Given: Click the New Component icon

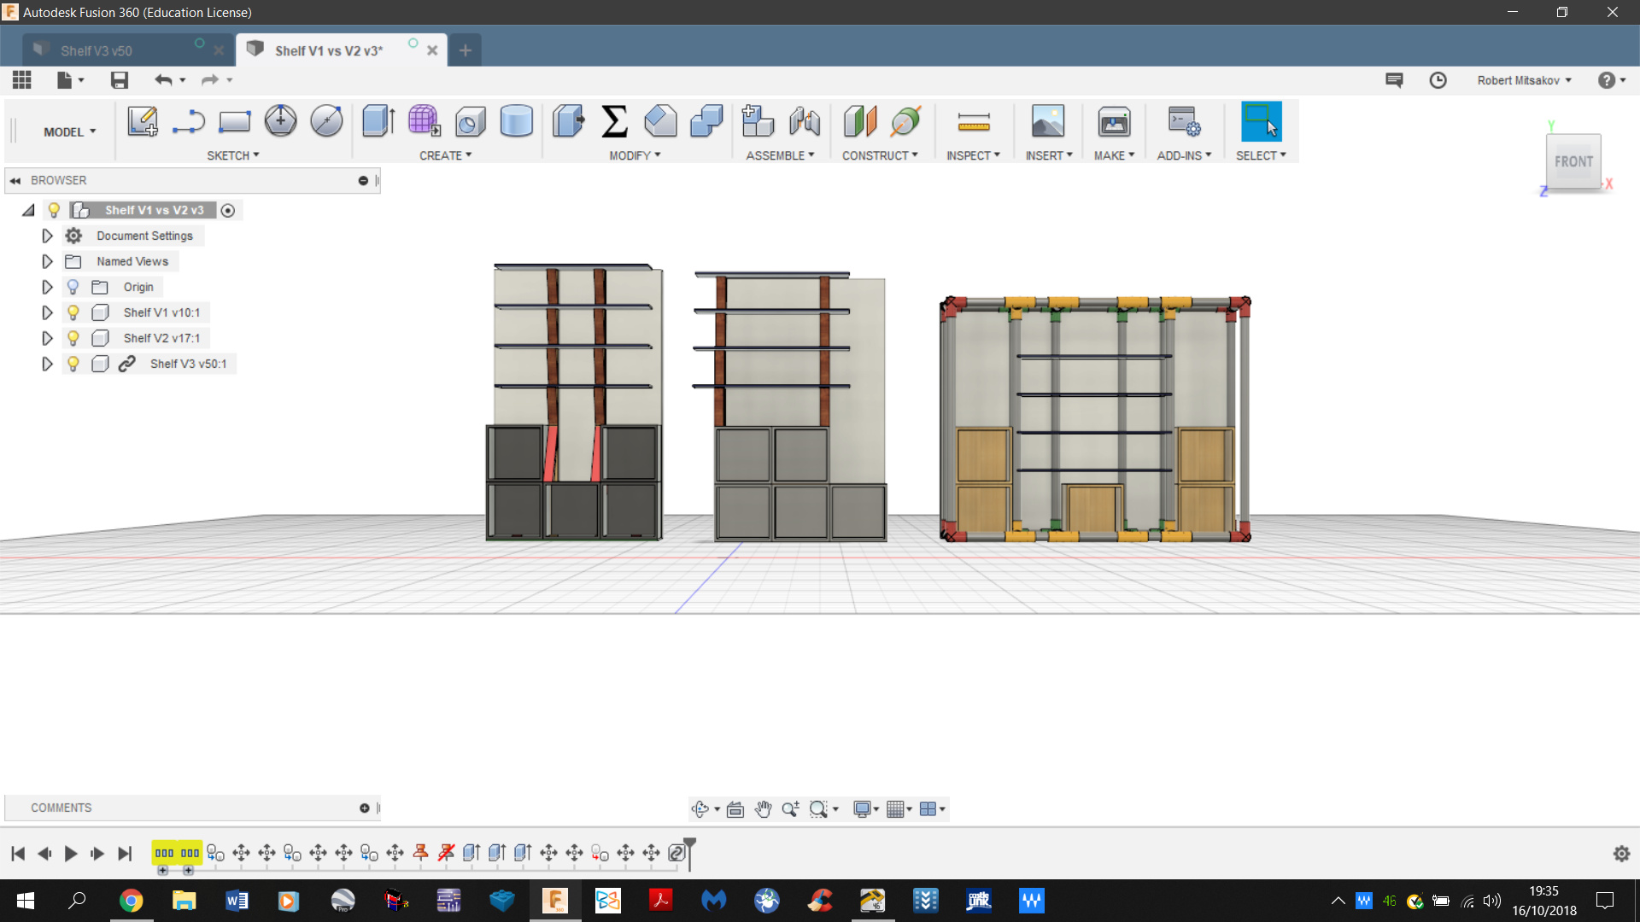Looking at the screenshot, I should click(758, 121).
